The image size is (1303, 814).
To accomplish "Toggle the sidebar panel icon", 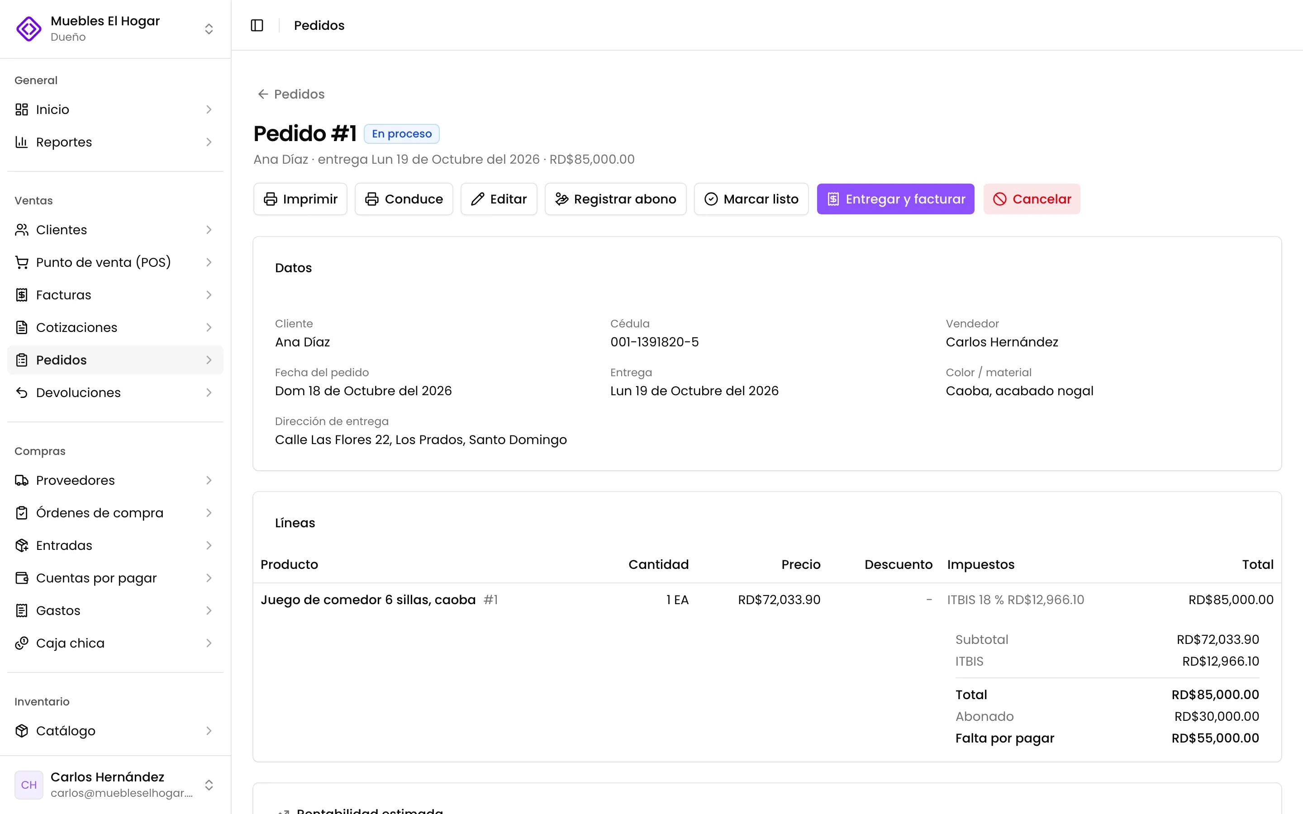I will [x=257, y=25].
